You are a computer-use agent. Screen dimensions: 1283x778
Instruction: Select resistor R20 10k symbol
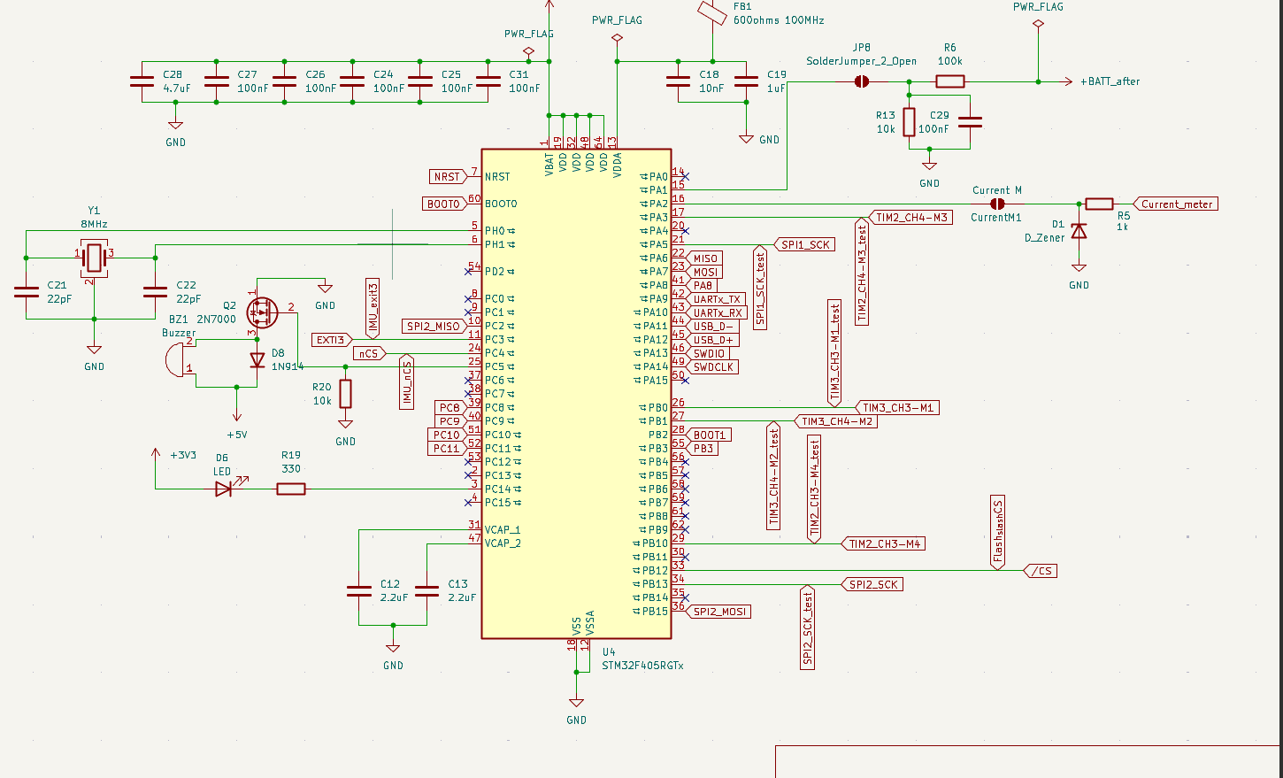pyautogui.click(x=345, y=394)
